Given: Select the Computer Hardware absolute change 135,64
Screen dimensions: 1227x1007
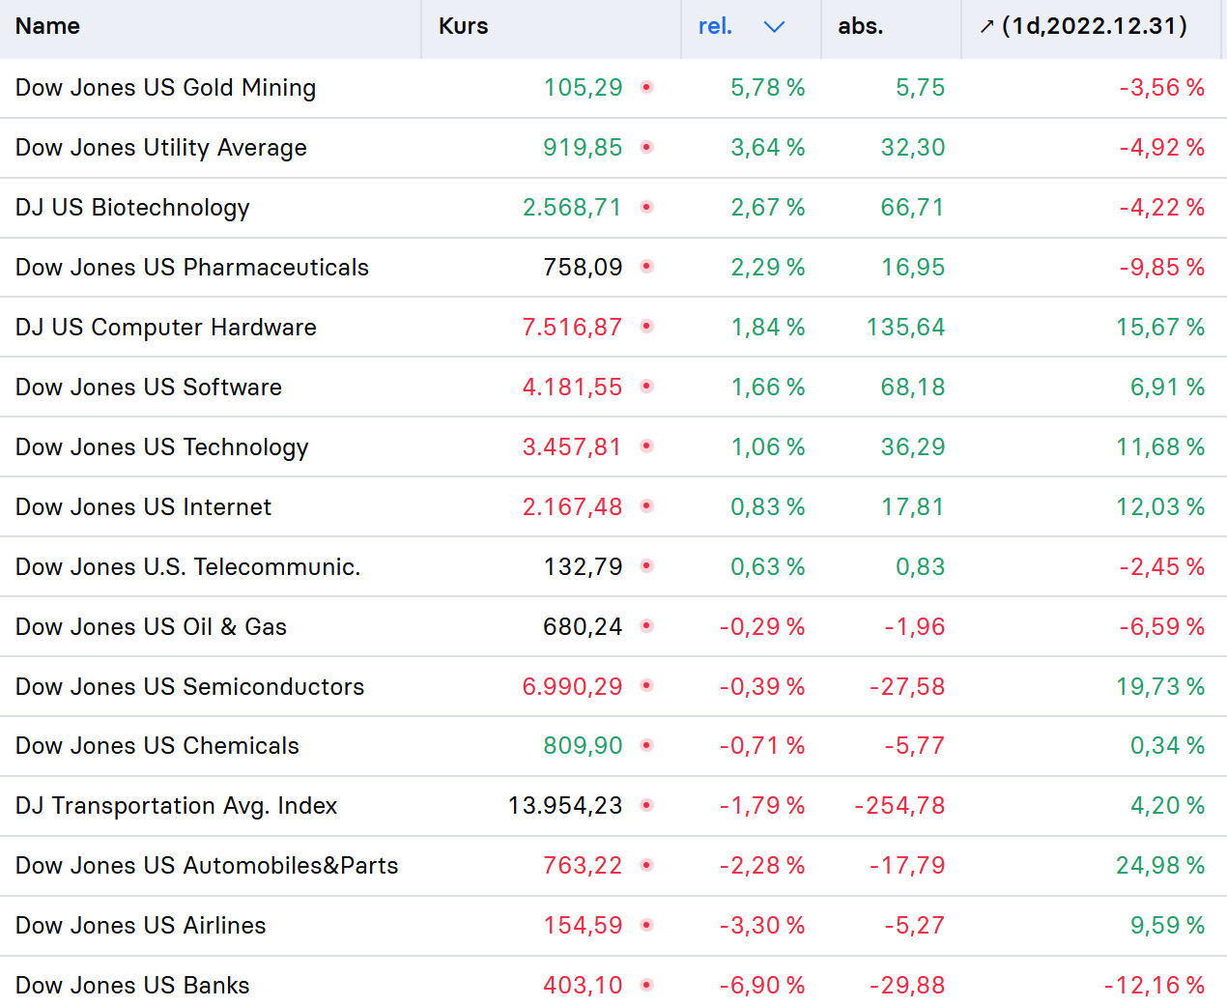Looking at the screenshot, I should coord(906,328).
